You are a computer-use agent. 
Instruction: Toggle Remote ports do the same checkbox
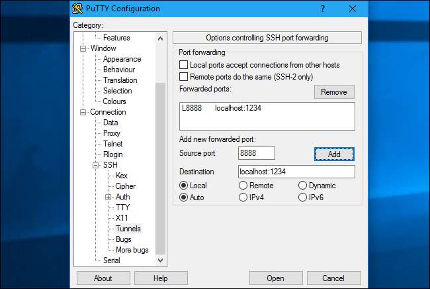184,77
